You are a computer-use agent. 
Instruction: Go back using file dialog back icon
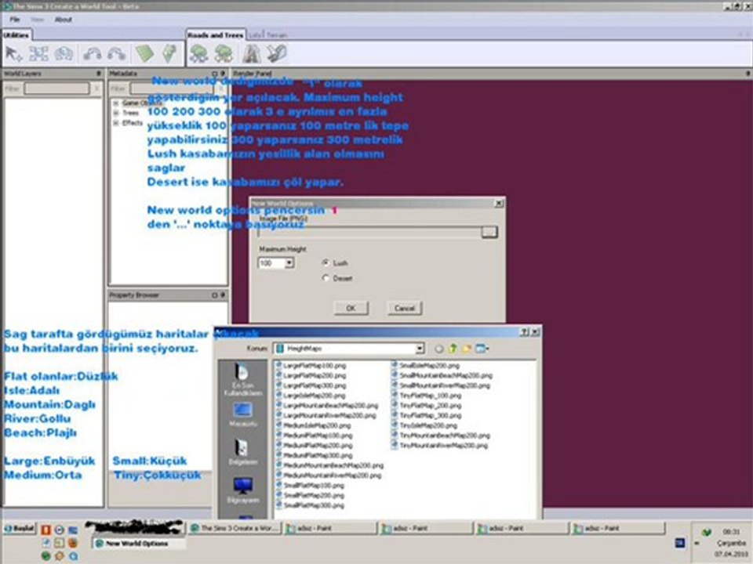pyautogui.click(x=438, y=349)
